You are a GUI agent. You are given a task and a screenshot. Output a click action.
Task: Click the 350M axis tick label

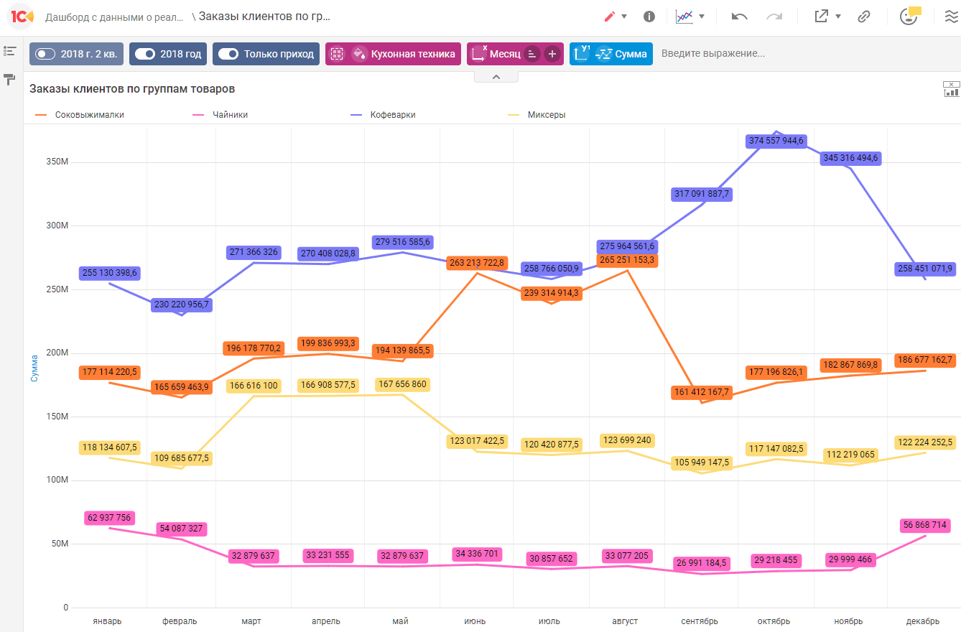(x=56, y=162)
